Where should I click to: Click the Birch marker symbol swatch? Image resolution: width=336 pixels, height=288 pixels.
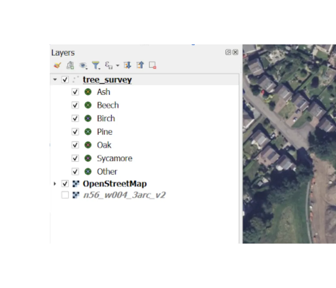(88, 118)
